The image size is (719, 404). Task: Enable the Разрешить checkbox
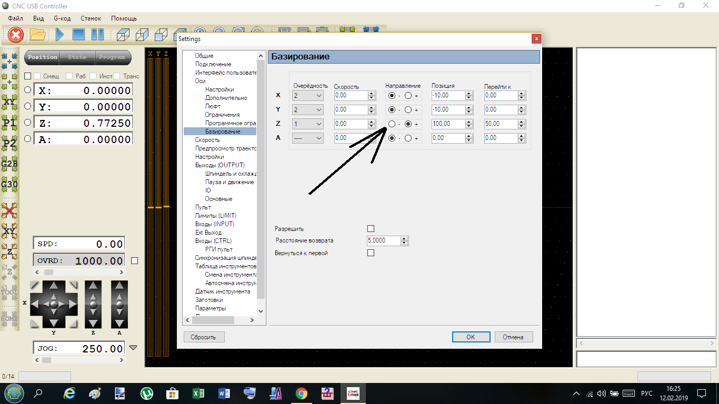tap(371, 229)
